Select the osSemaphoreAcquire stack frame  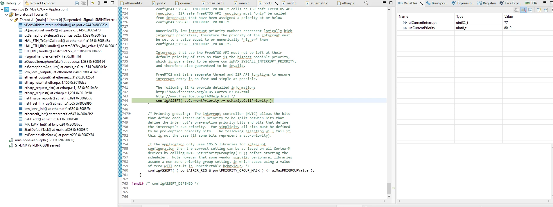tap(63, 67)
